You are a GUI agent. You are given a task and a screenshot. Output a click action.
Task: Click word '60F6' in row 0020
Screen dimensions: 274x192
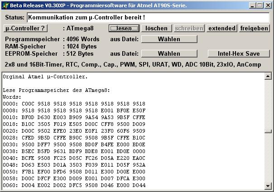pos(123,131)
